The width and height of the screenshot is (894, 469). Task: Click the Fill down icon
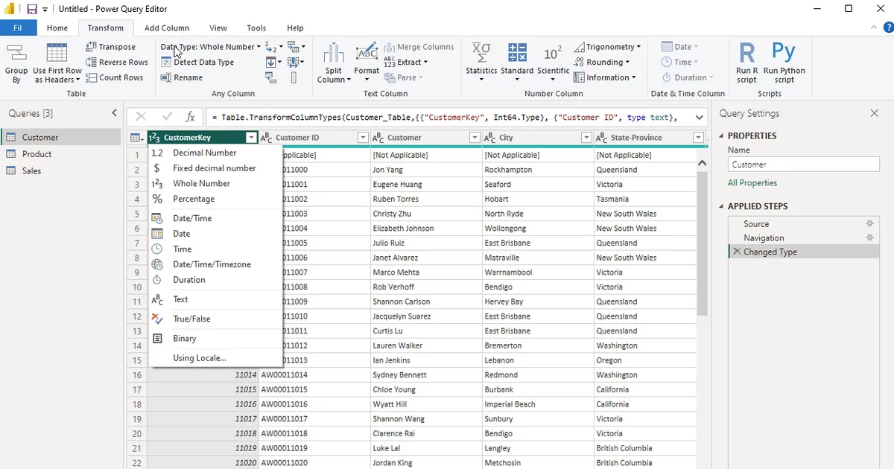point(273,63)
